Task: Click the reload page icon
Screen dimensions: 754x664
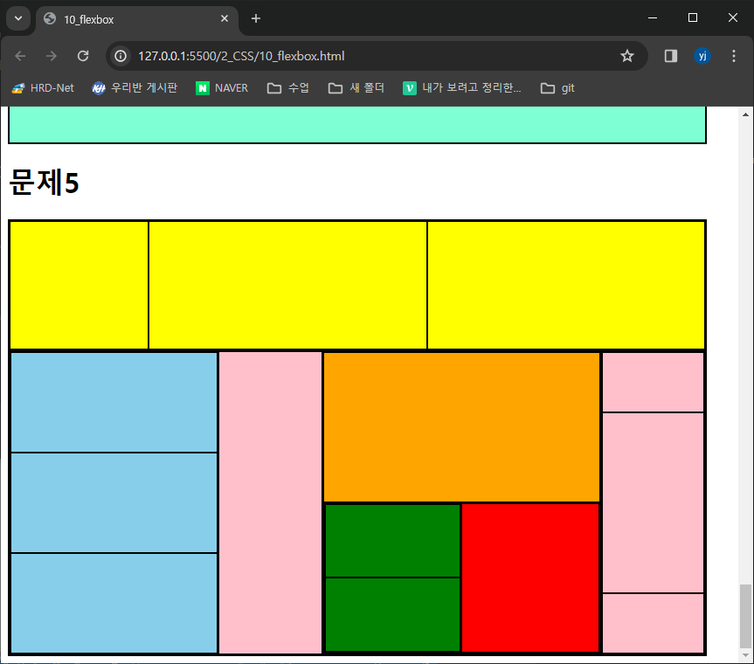Action: pos(83,55)
